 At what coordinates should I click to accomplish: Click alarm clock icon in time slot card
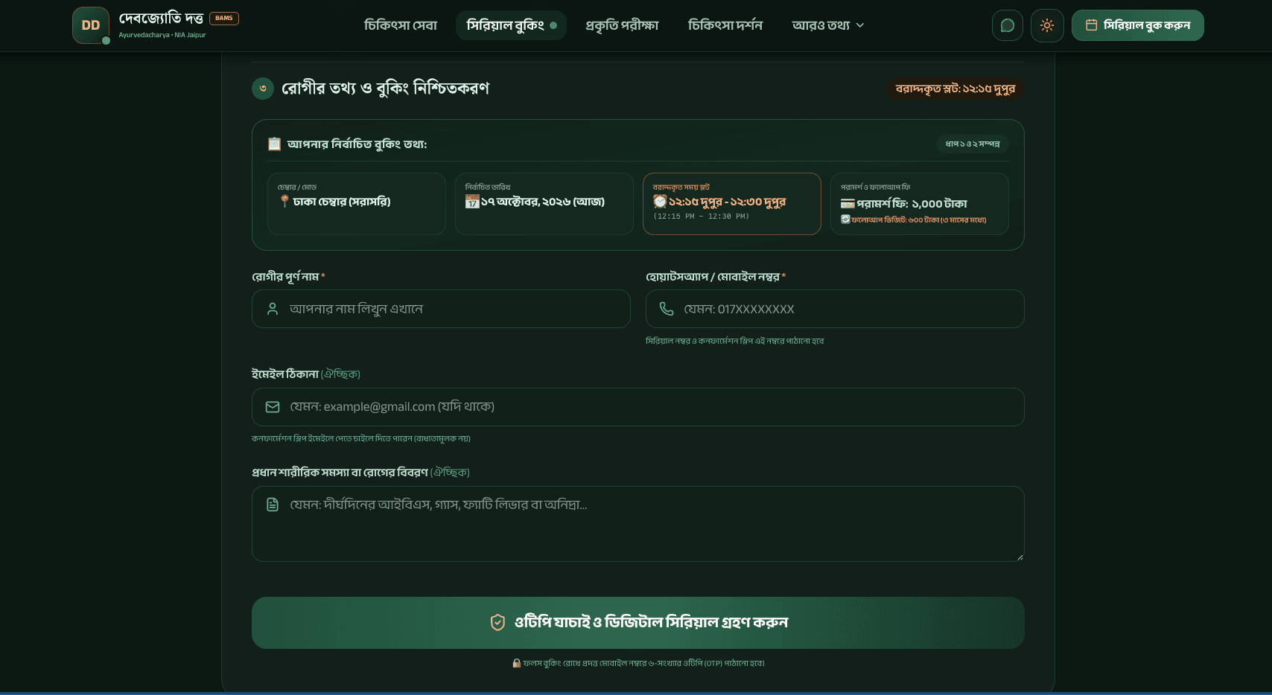(x=660, y=202)
